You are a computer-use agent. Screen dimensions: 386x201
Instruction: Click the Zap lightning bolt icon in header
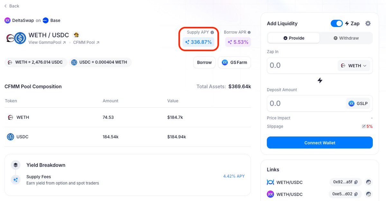347,23
